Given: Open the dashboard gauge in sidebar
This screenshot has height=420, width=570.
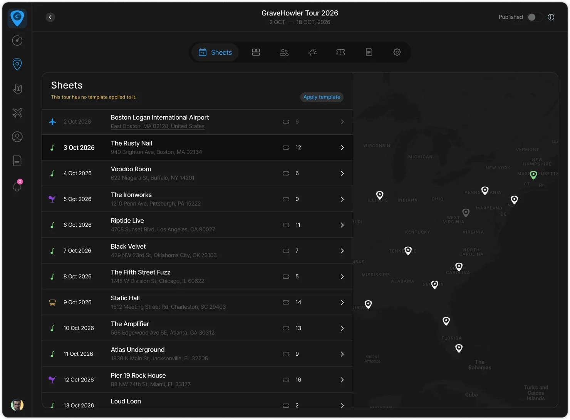Looking at the screenshot, I should click(x=17, y=40).
